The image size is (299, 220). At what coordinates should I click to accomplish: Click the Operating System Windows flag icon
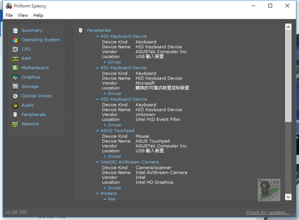pyautogui.click(x=15, y=40)
